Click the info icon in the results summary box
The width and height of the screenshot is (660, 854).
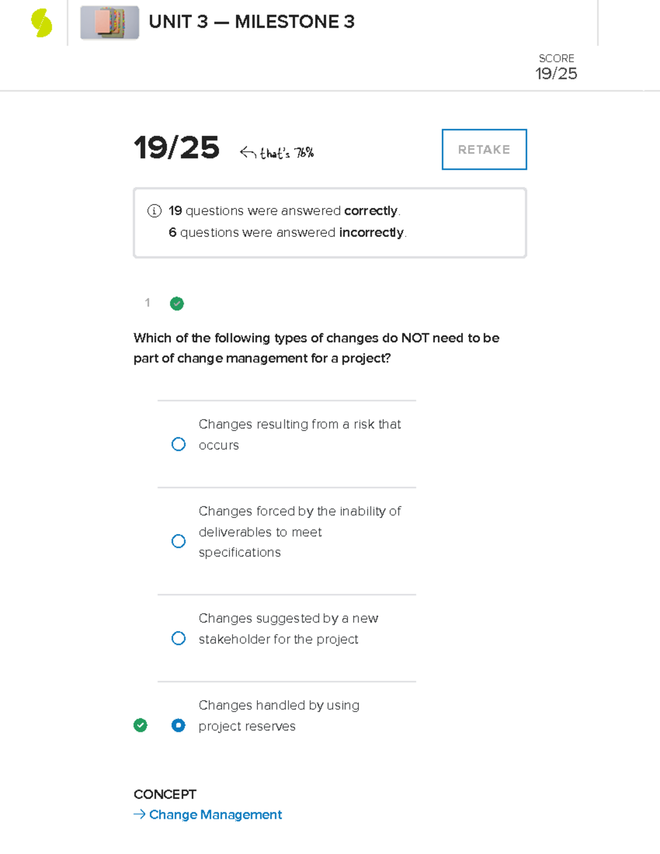pyautogui.click(x=154, y=211)
